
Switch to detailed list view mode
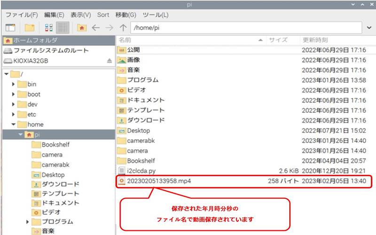tap(63, 28)
